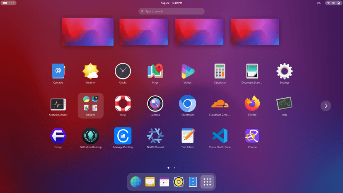Viewport: 343px width, 193px height.
Task: Open the keyboard layout en menu
Action: click(x=319, y=3)
